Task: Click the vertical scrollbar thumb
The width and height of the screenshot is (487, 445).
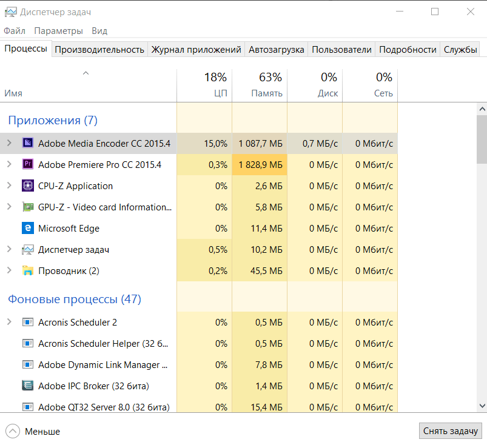Action: pyautogui.click(x=482, y=139)
